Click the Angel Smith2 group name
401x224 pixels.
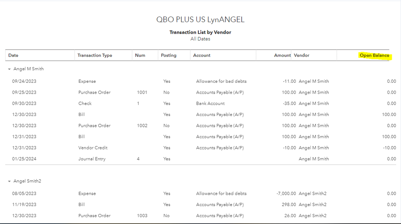coord(27,181)
